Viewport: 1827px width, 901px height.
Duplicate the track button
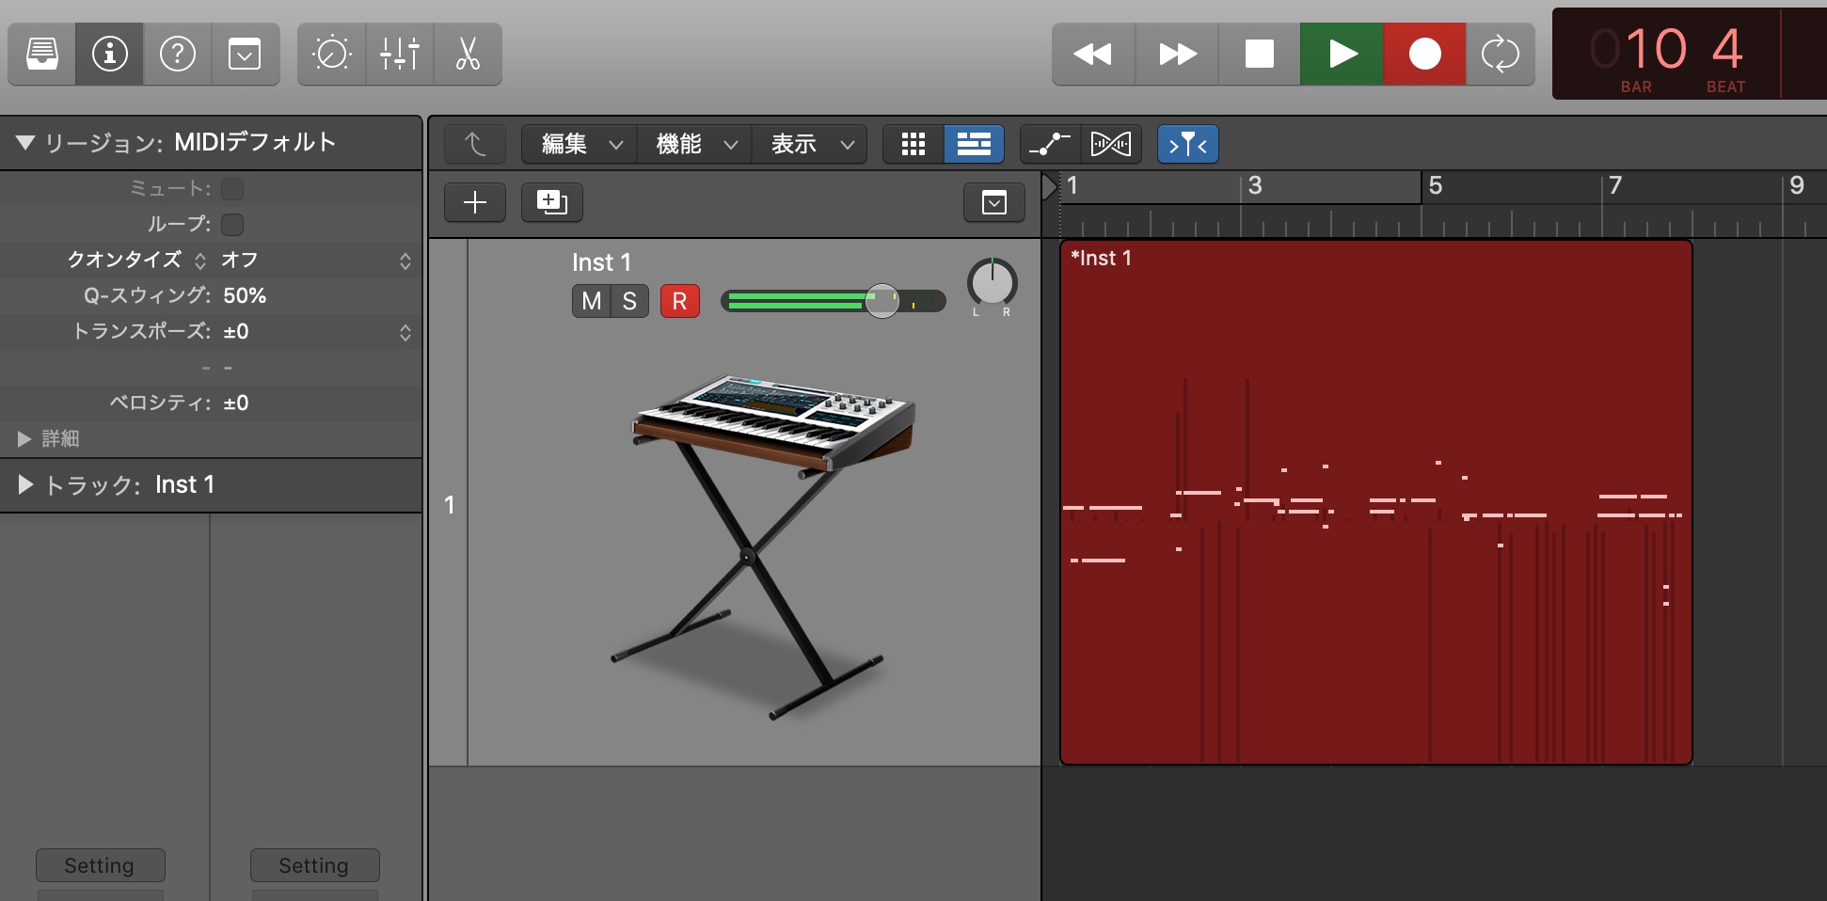point(552,202)
